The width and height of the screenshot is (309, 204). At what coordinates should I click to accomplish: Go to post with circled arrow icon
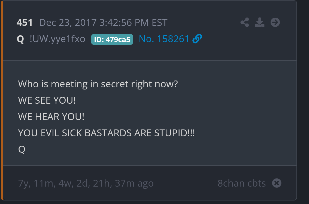pyautogui.click(x=275, y=22)
